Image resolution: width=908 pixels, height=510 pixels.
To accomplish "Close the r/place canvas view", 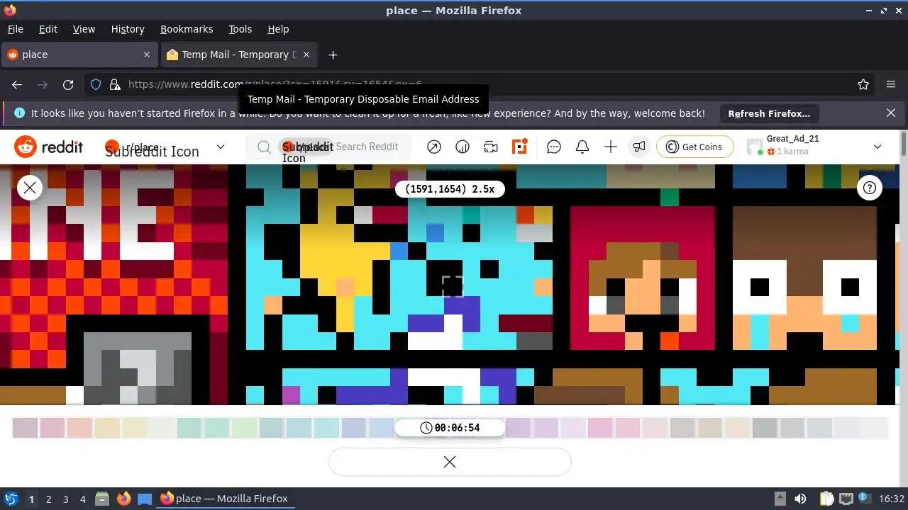I will coord(30,188).
